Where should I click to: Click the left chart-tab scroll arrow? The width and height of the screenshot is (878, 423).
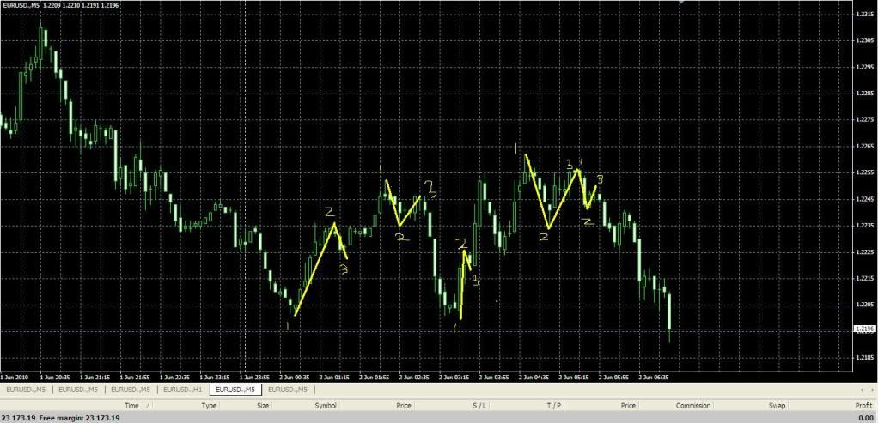862,390
